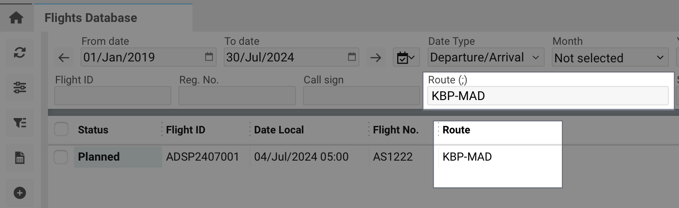Screen dimensions: 679x208
Task: Click the Route filter input field
Action: [x=547, y=96]
